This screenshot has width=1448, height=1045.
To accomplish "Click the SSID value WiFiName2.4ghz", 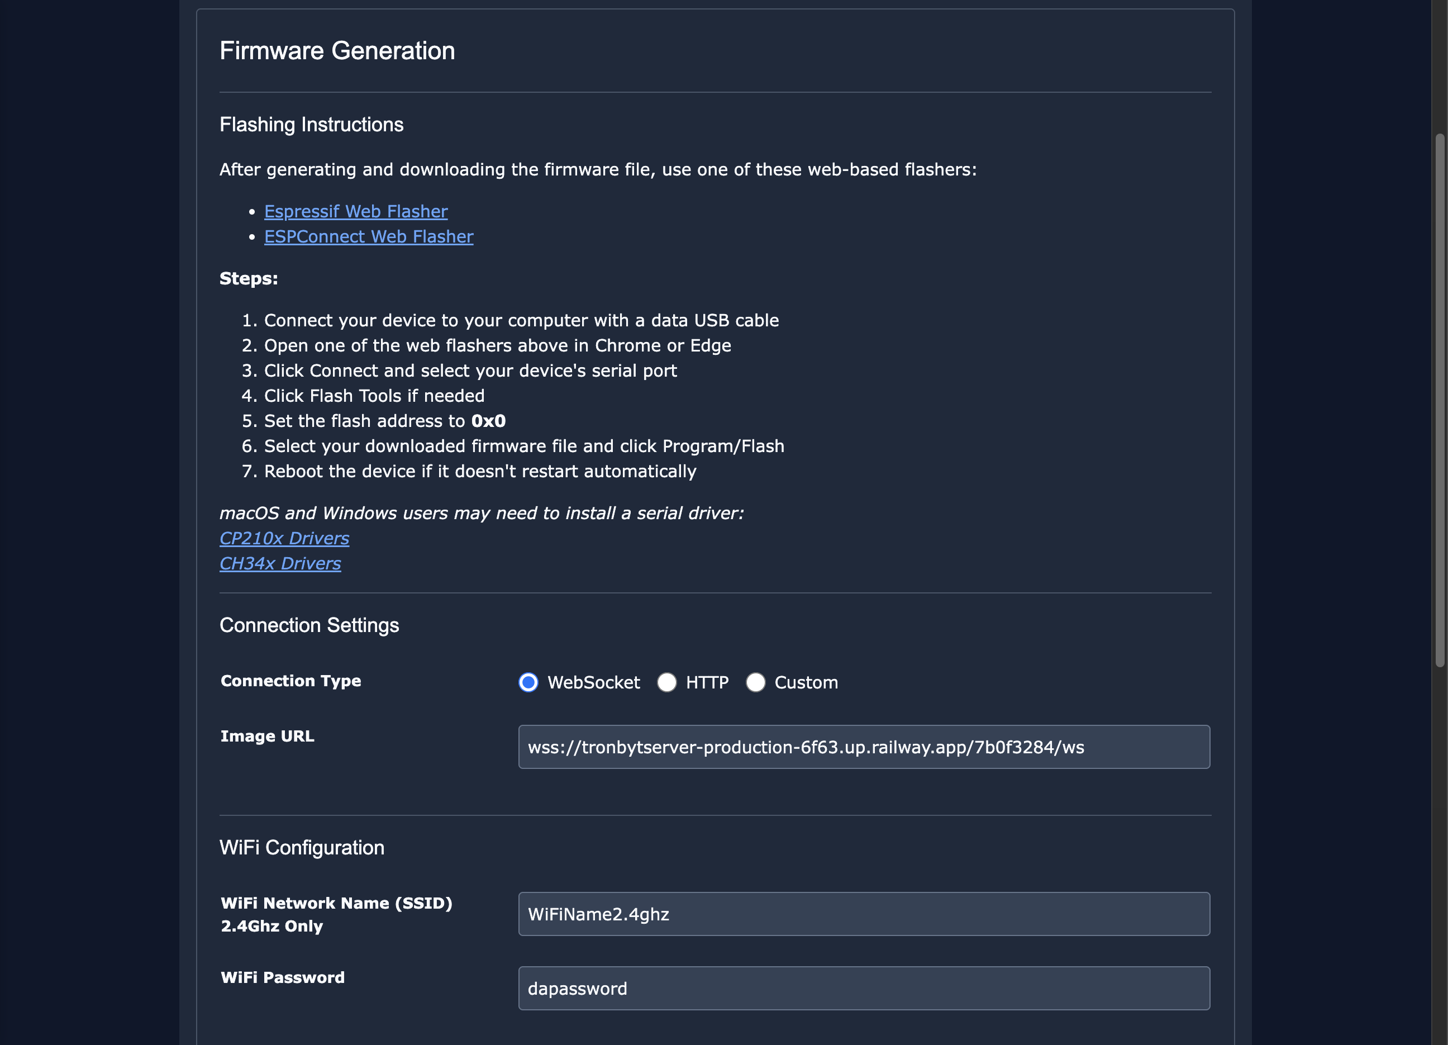I will [598, 914].
